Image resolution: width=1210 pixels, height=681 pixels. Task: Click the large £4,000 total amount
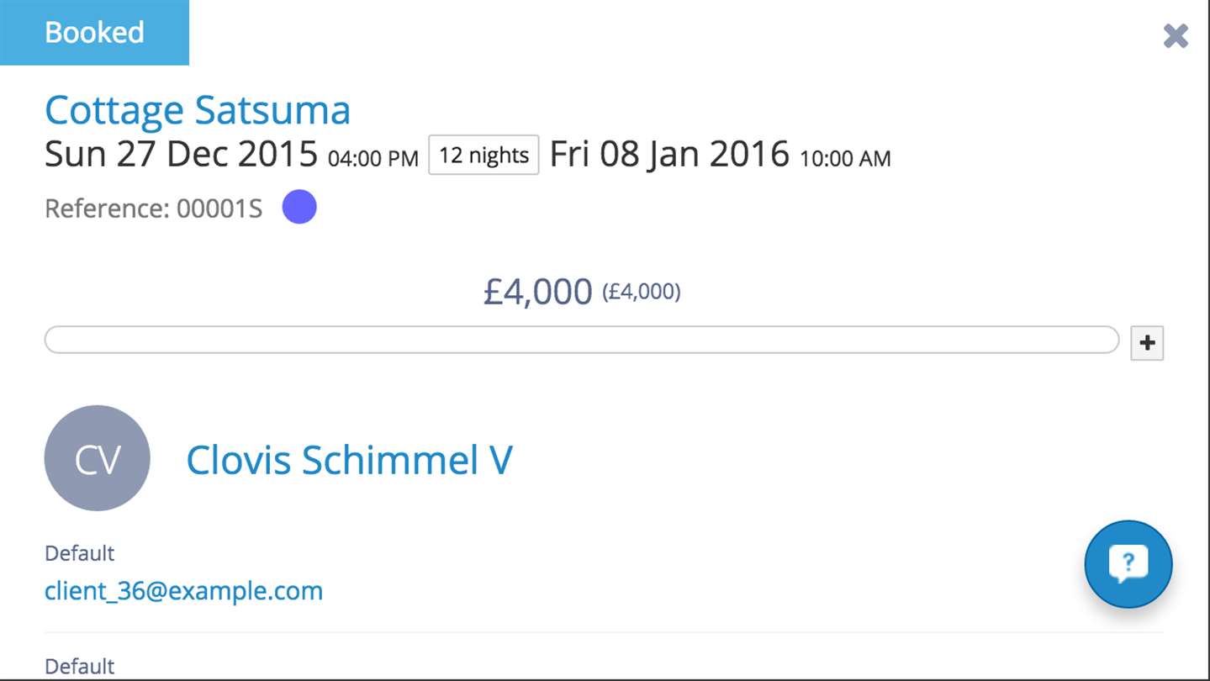tap(538, 292)
